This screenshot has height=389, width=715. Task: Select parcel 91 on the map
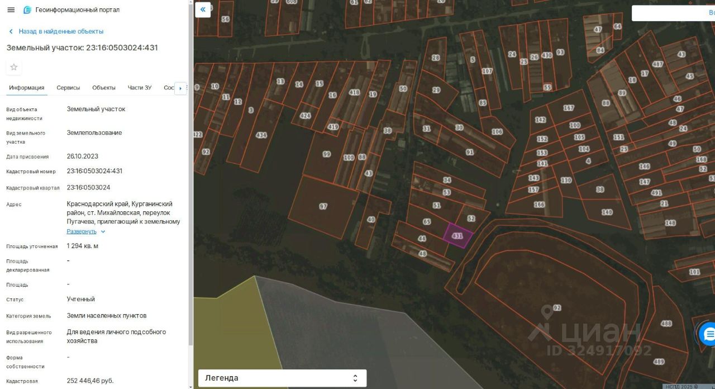click(469, 152)
